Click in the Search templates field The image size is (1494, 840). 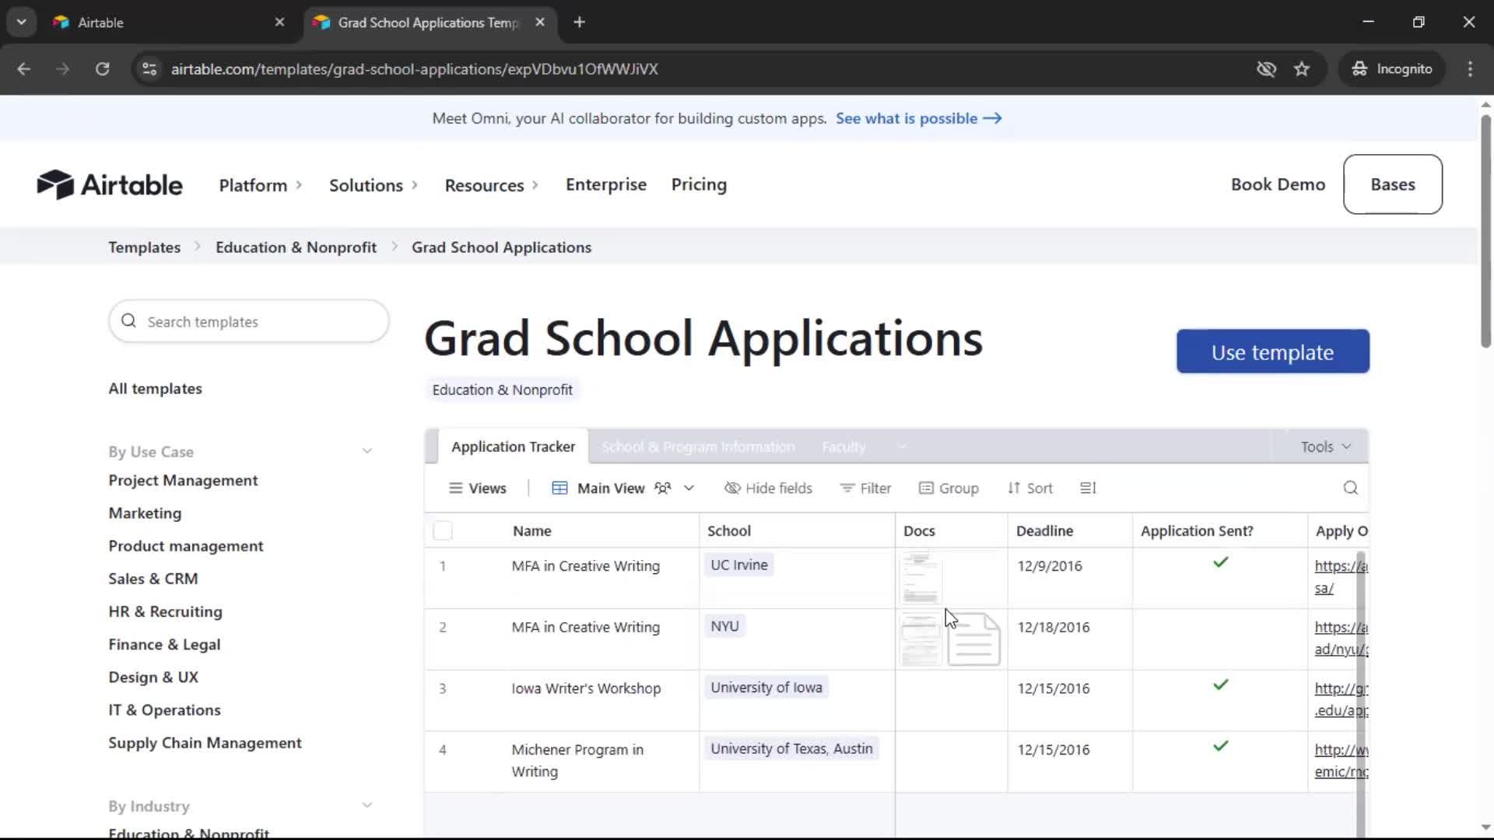(249, 321)
